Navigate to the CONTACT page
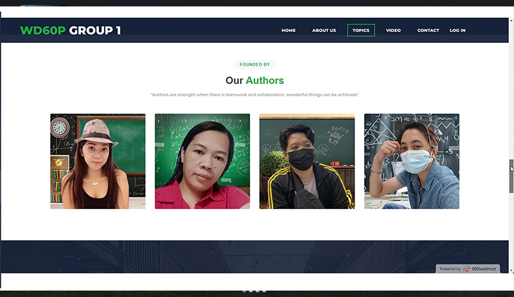This screenshot has height=297, width=514. [428, 30]
